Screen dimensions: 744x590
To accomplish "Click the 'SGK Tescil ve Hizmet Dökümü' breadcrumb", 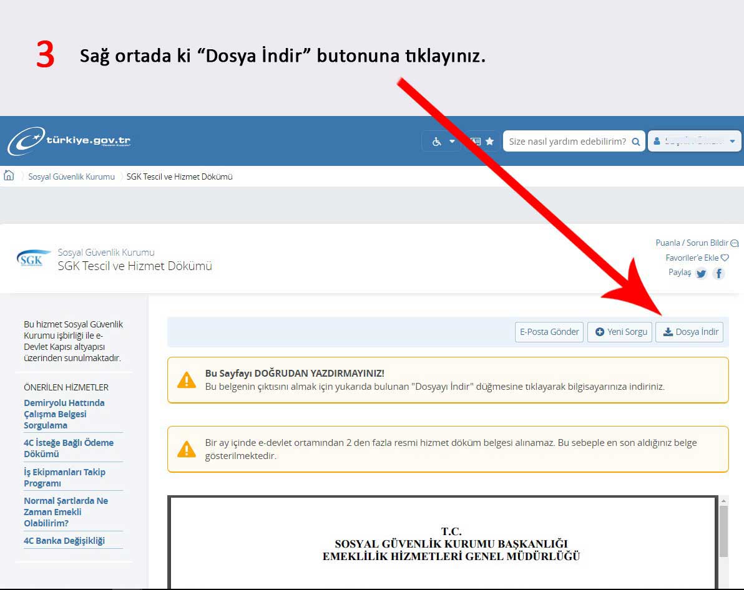I will click(x=179, y=177).
